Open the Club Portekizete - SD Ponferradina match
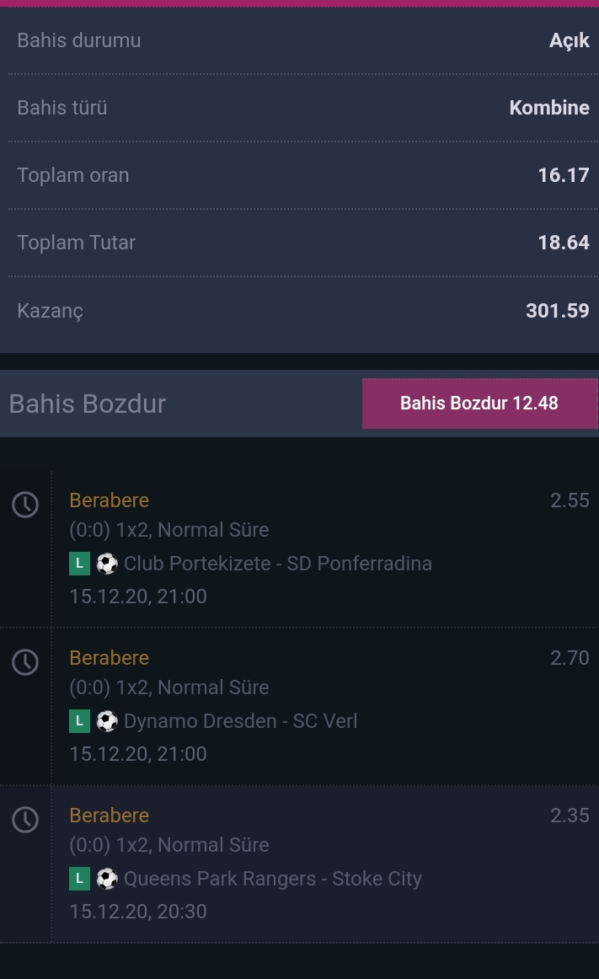 coord(278,563)
